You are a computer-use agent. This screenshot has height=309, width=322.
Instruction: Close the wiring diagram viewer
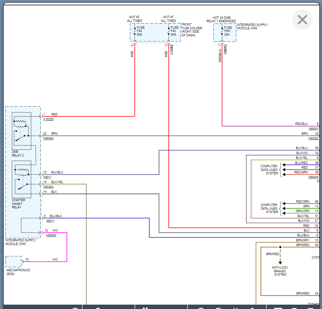click(x=302, y=20)
